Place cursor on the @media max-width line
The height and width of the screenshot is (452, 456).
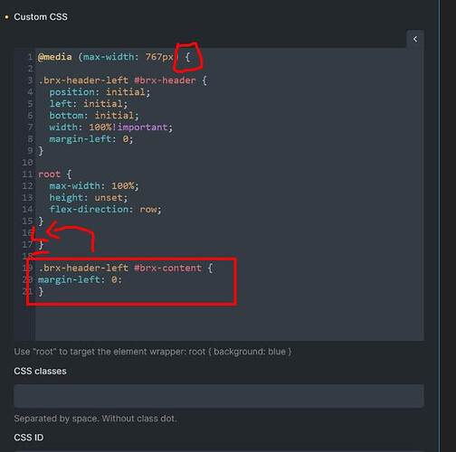[x=114, y=57]
